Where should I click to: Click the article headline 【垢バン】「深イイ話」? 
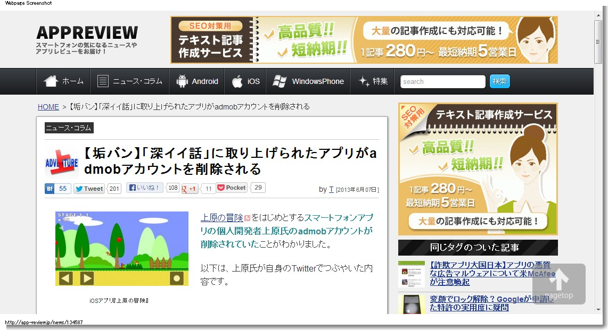[x=231, y=161]
